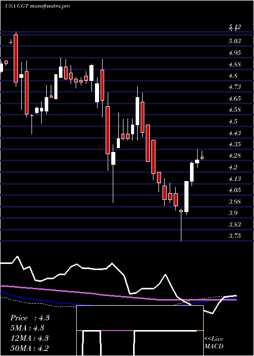Click the 4.95 price axis label

(235, 53)
